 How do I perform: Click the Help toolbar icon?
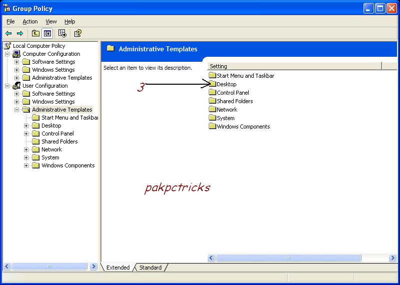pyautogui.click(x=77, y=33)
